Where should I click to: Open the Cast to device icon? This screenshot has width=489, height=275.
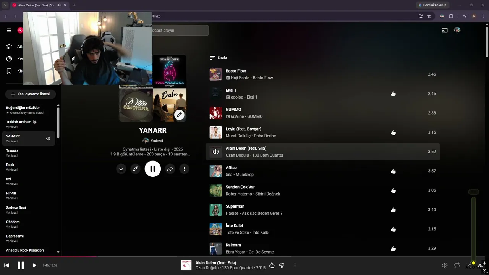click(445, 30)
